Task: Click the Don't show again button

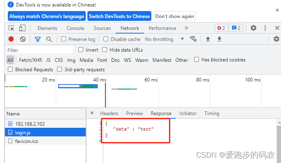Action: [175, 16]
